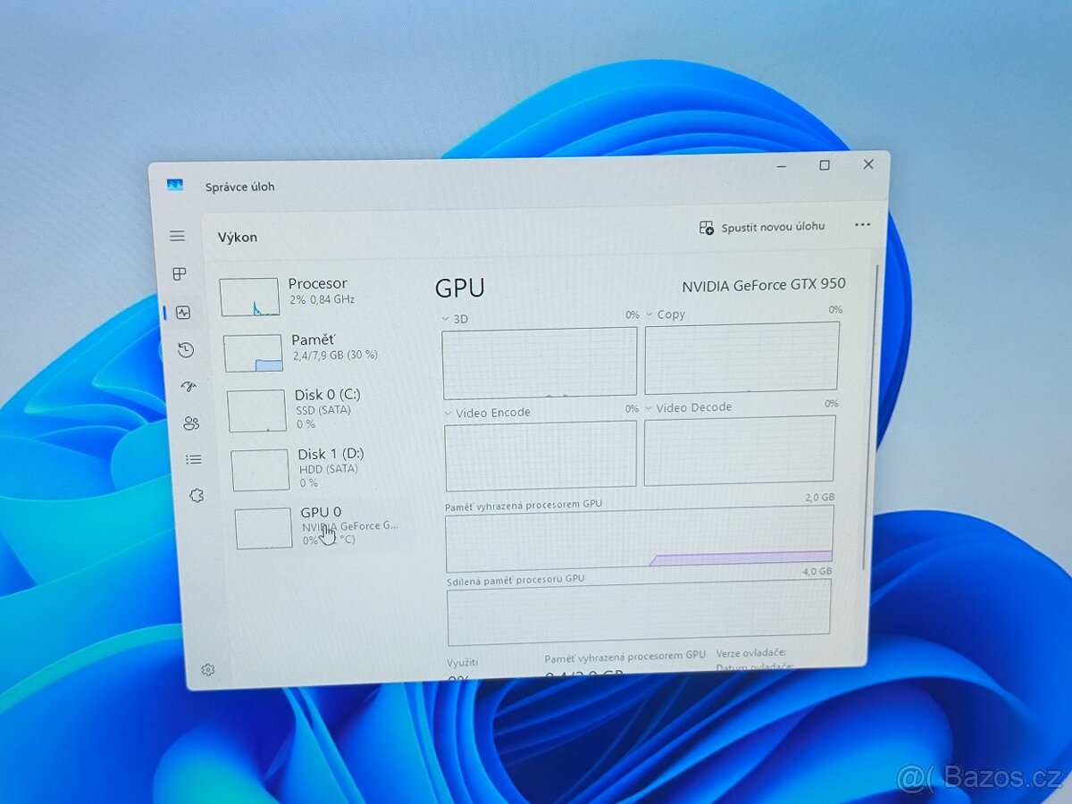This screenshot has width=1072, height=804.
Task: Click the Disk 1 mini graph thumbnail
Action: tap(260, 470)
